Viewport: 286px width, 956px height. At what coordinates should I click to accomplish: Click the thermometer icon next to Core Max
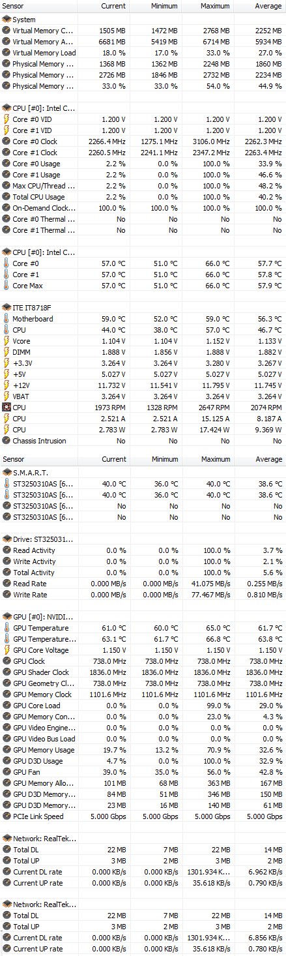pos(7,286)
